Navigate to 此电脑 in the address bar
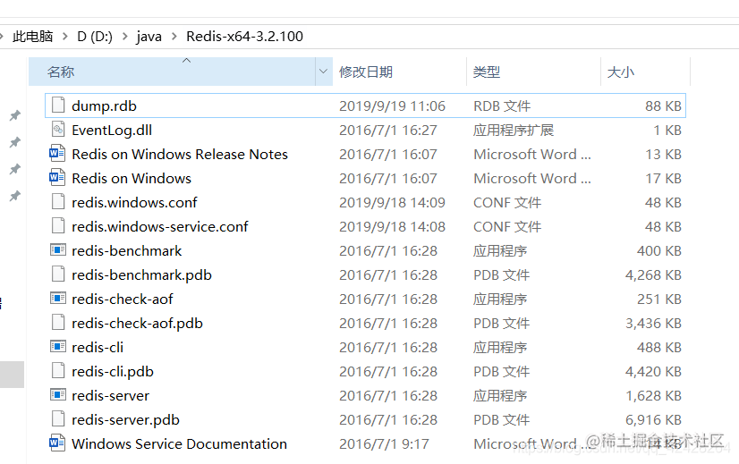The width and height of the screenshot is (739, 464). coord(32,37)
